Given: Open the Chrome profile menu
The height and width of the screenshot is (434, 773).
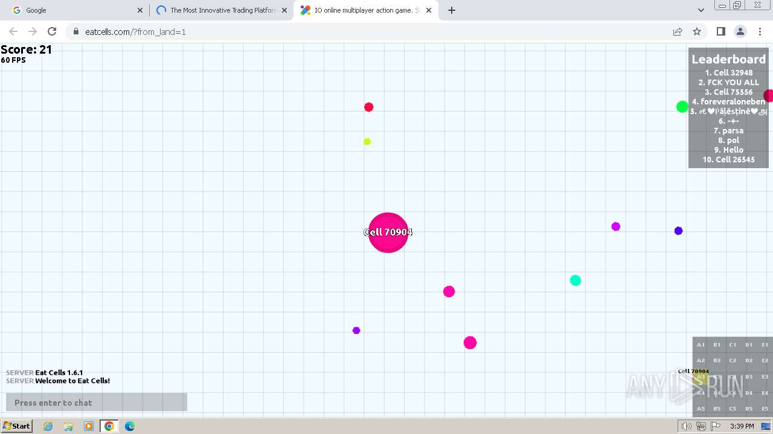Looking at the screenshot, I should pos(740,31).
